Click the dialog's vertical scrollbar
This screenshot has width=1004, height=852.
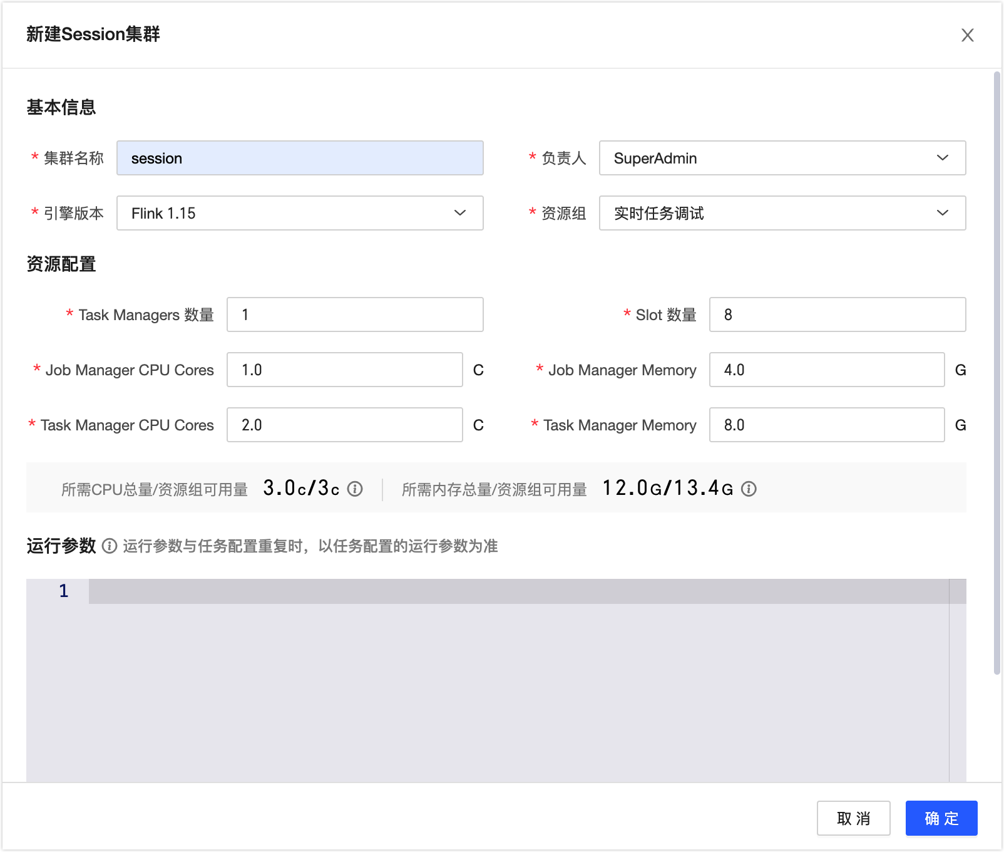997,373
